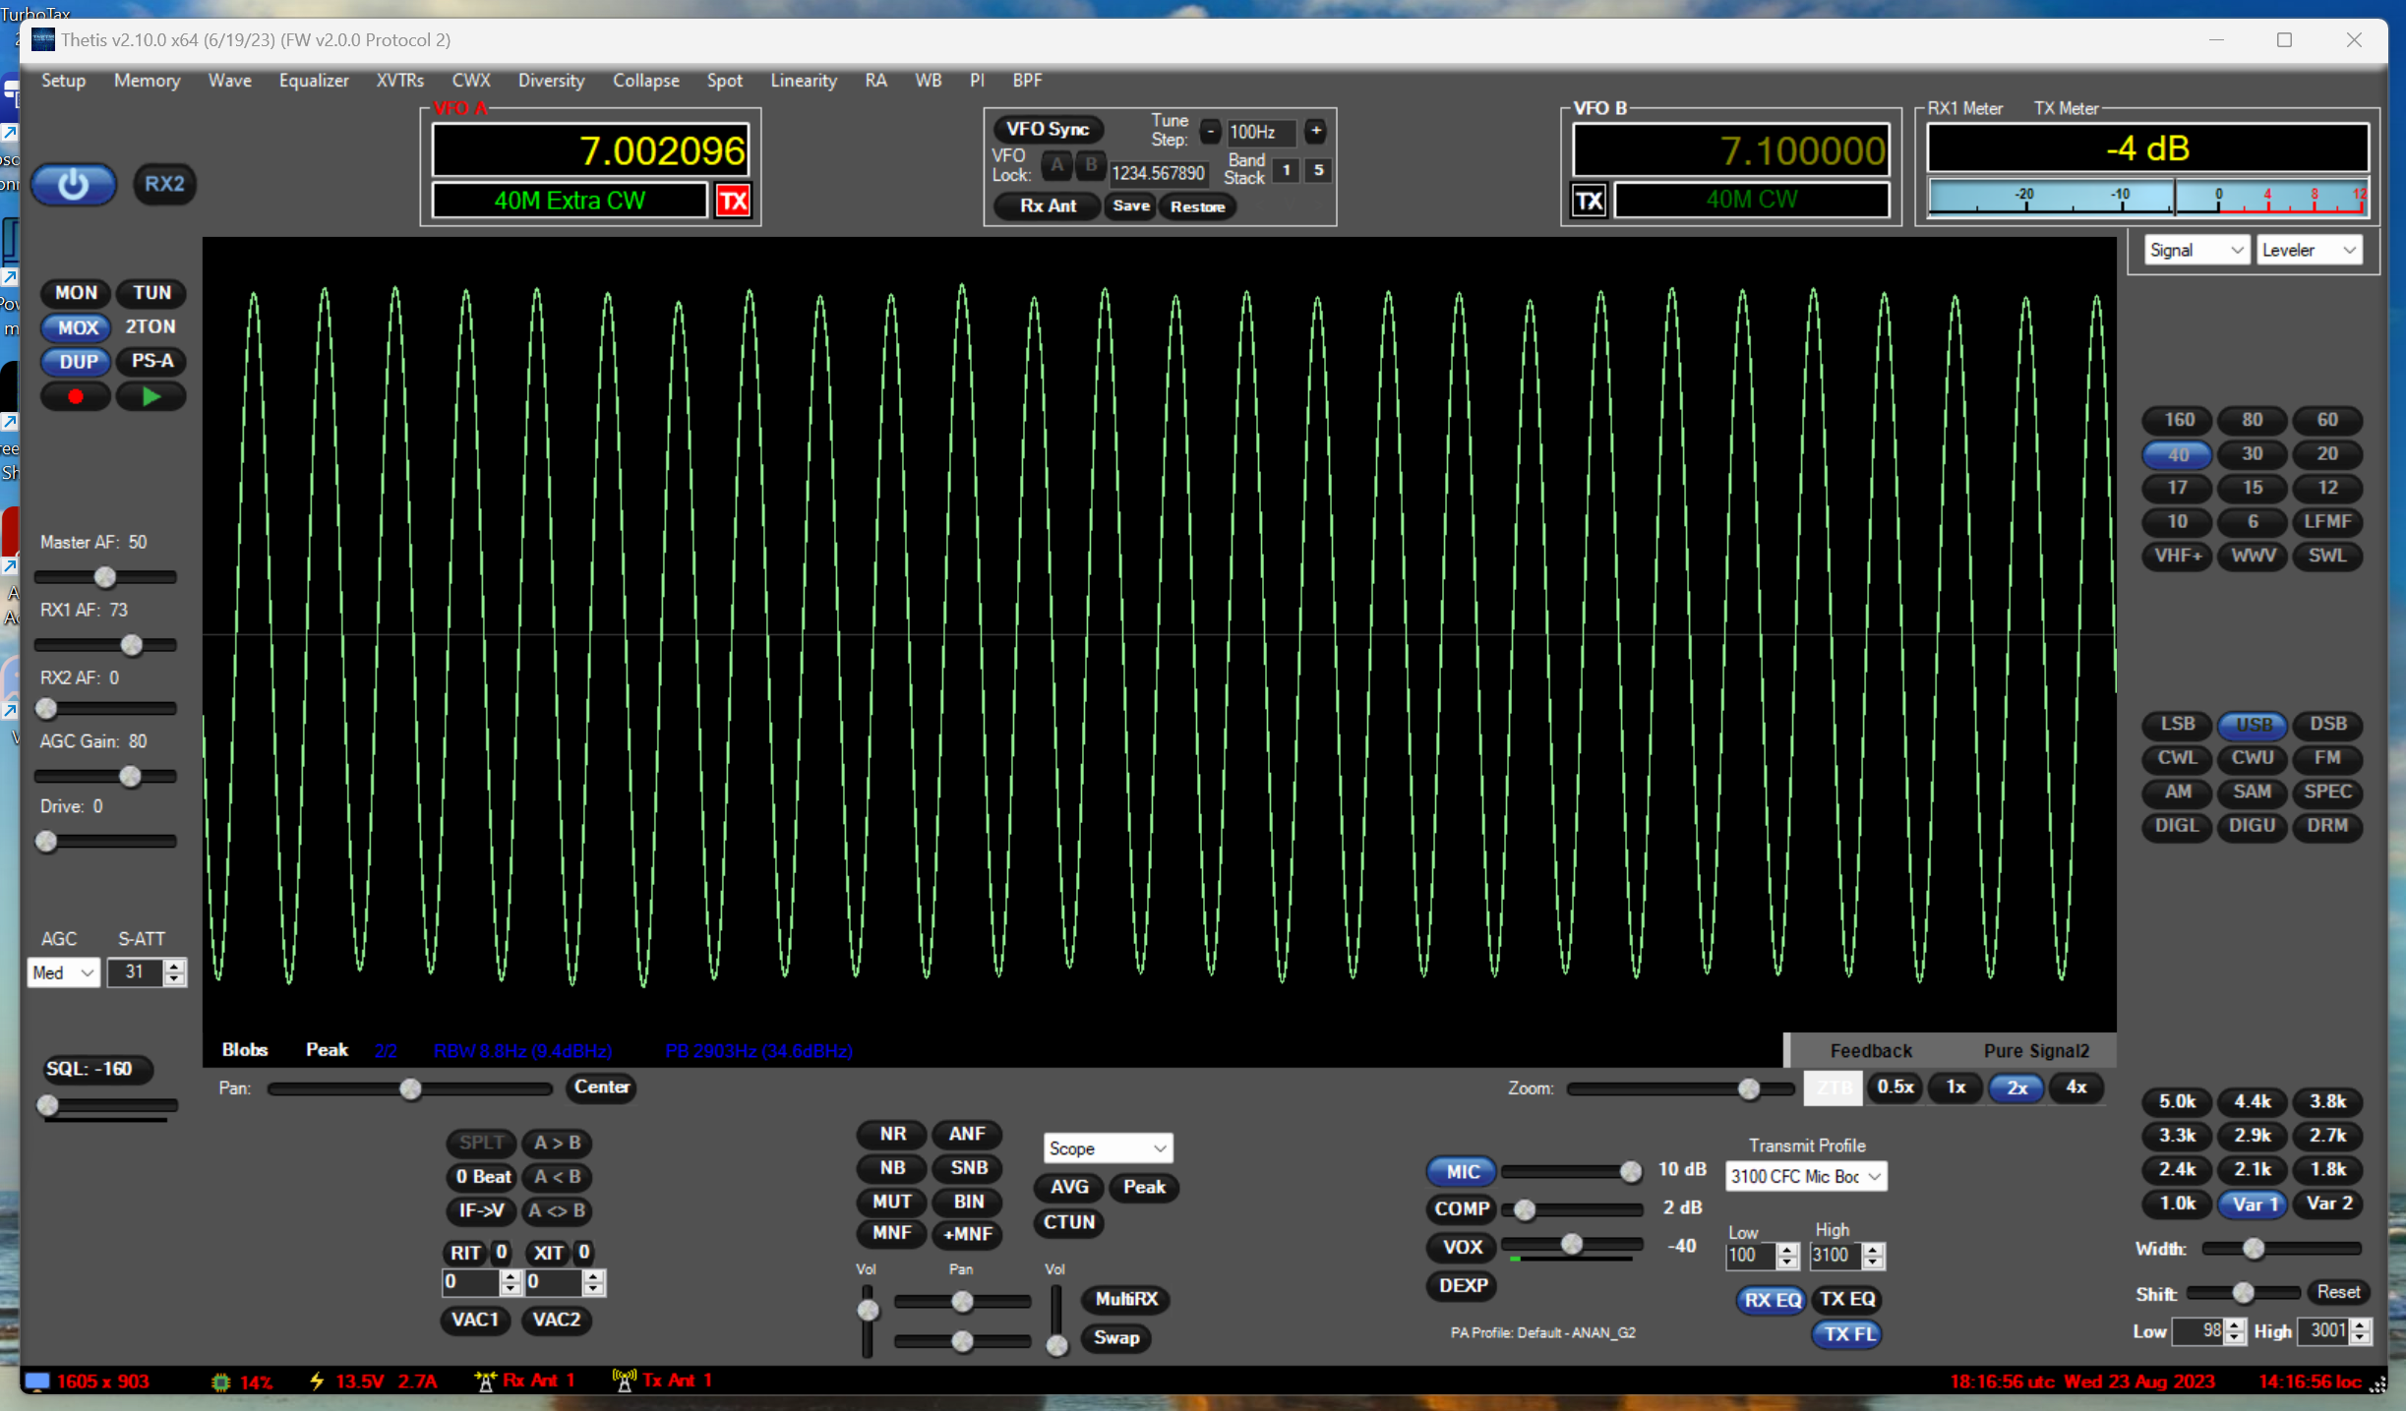Click the green play button
The width and height of the screenshot is (2406, 1411).
[x=150, y=396]
